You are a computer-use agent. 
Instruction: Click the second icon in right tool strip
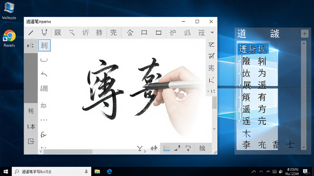coord(211,56)
